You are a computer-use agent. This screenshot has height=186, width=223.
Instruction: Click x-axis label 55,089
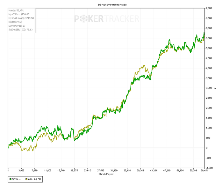(x=193, y=170)
